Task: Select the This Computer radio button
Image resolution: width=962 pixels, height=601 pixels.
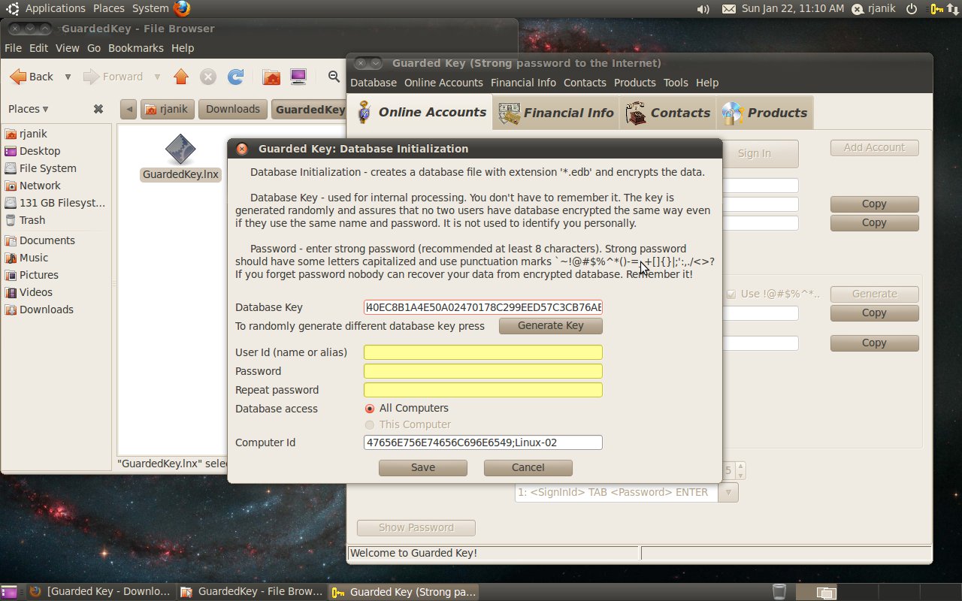Action: (x=370, y=425)
